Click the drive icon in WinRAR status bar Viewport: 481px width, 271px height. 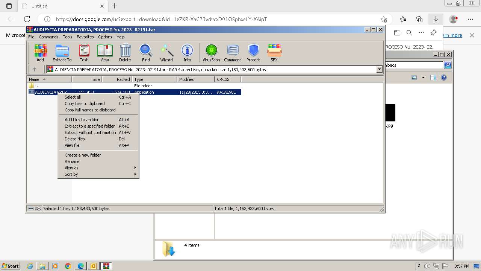click(x=31, y=209)
